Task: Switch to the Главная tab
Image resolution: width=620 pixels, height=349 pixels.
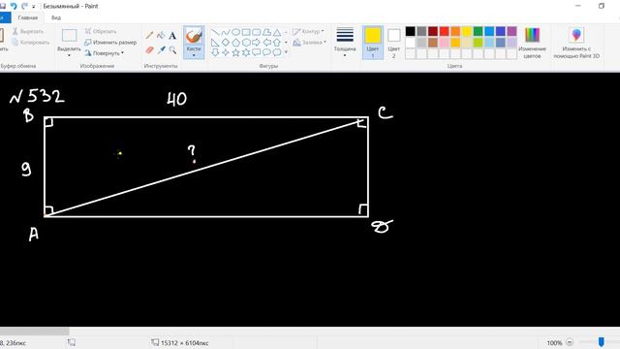Action: point(28,17)
